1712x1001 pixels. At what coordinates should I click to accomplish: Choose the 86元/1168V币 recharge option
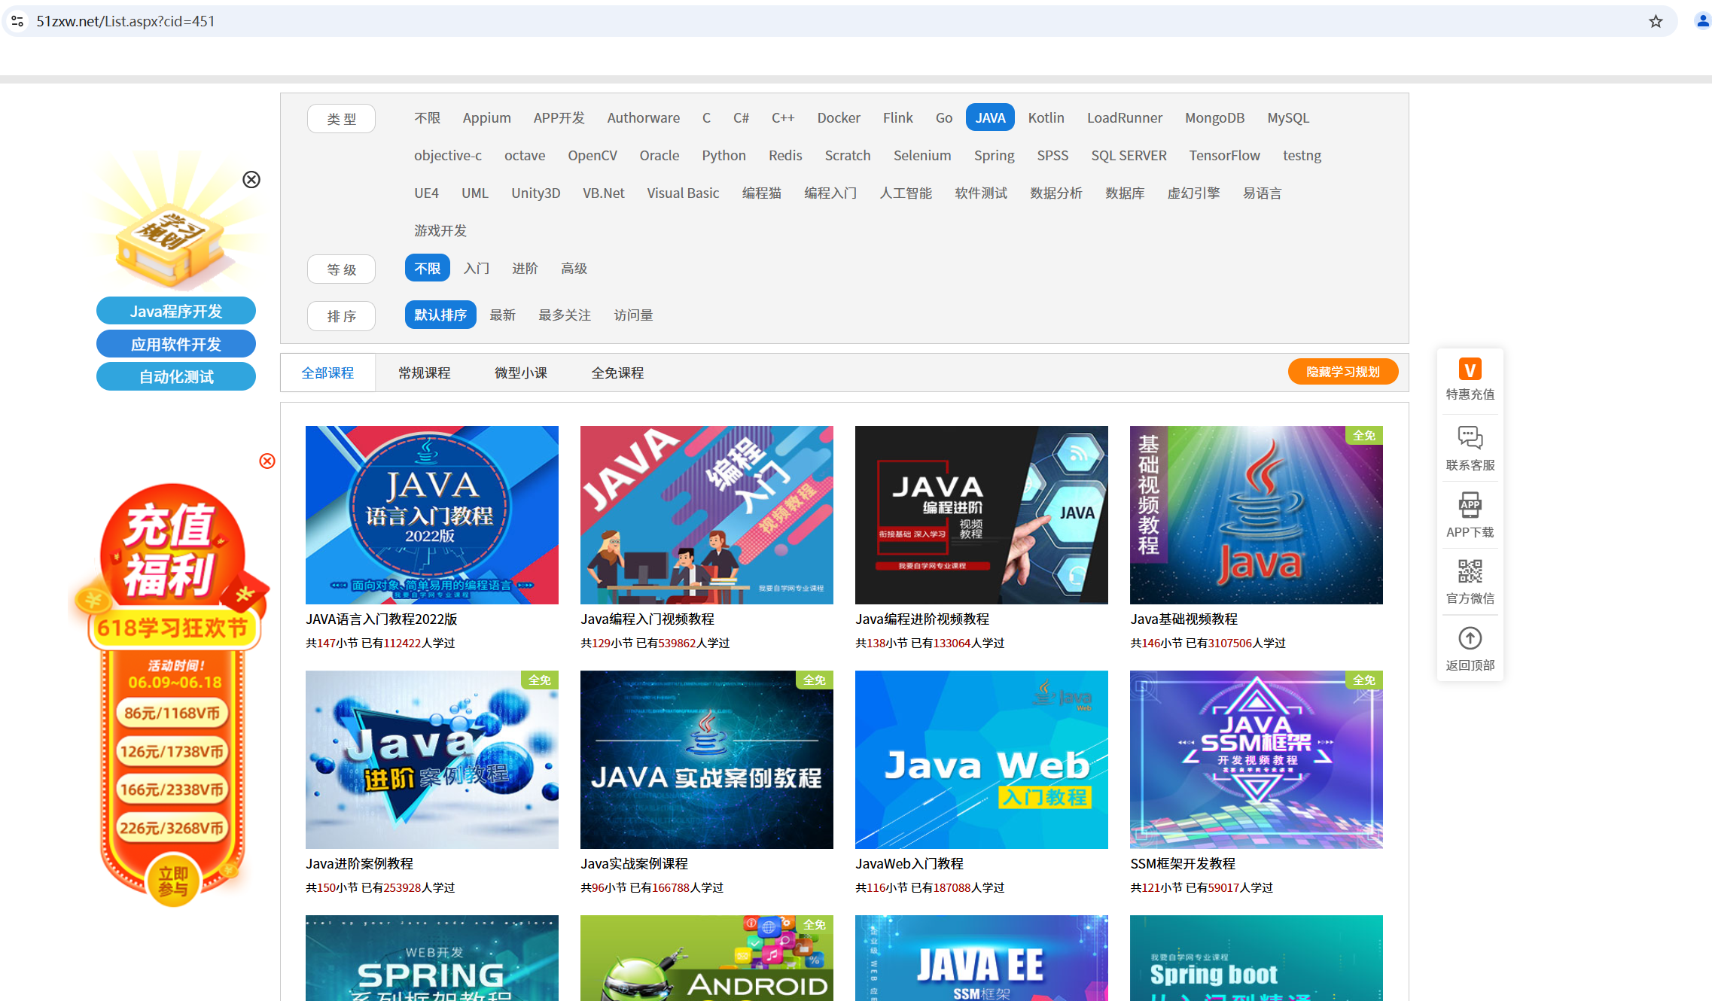(x=173, y=713)
